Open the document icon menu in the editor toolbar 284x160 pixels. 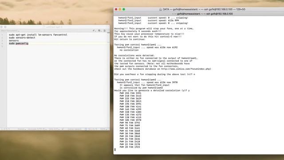click(x=99, y=31)
